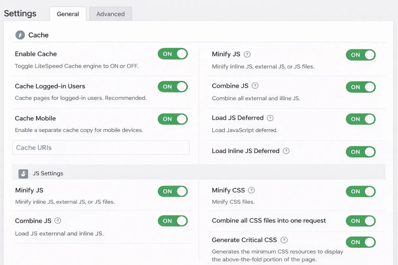Show help tooltip icon for Minify CSS
Image resolution: width=398 pixels, height=265 pixels.
point(251,190)
